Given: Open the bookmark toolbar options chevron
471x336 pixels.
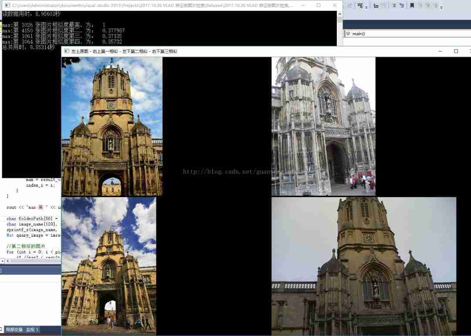Looking at the screenshot, I should click(442, 7).
